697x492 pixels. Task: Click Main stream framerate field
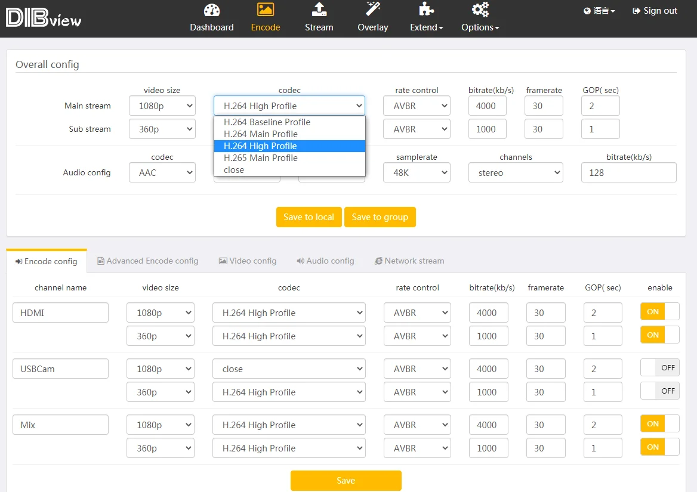[544, 106]
